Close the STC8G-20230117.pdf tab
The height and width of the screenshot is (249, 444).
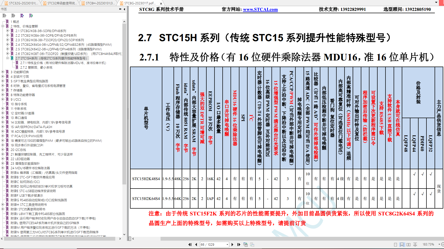161,4
